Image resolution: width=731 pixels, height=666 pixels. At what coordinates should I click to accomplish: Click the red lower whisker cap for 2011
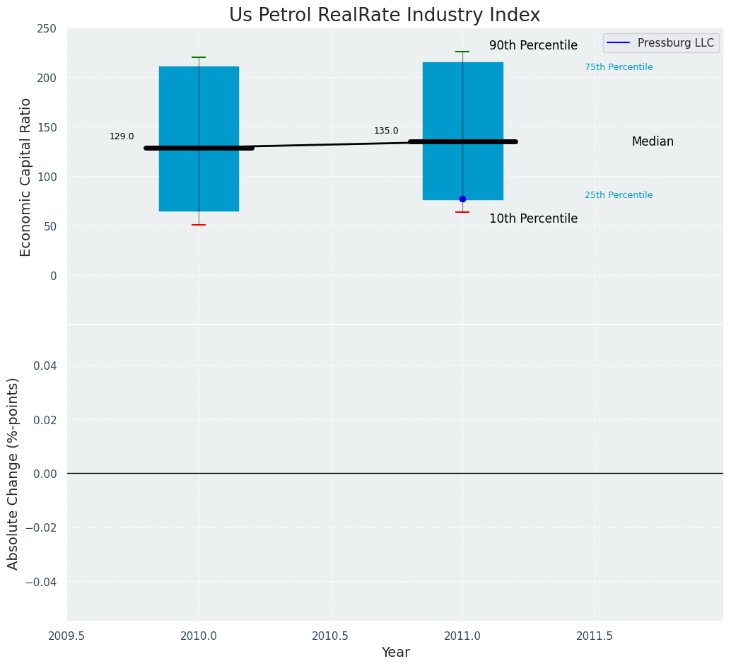[x=462, y=212]
